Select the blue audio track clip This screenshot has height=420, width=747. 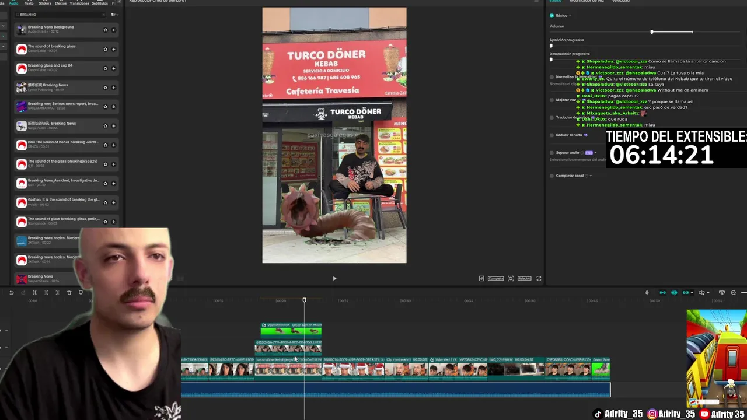tap(396, 389)
